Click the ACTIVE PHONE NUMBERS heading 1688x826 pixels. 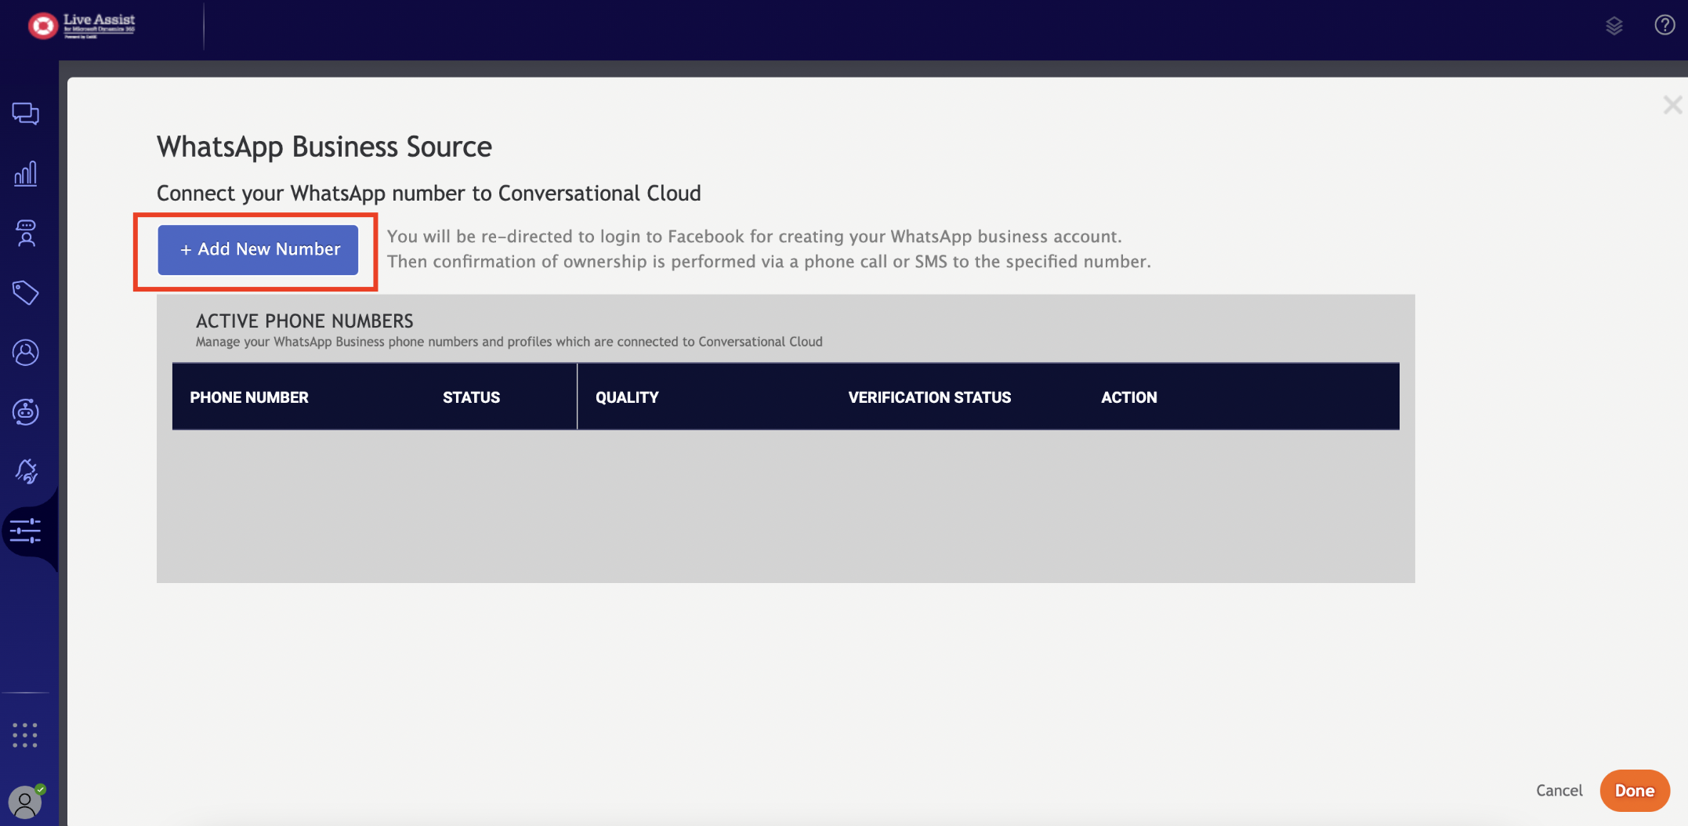305,321
